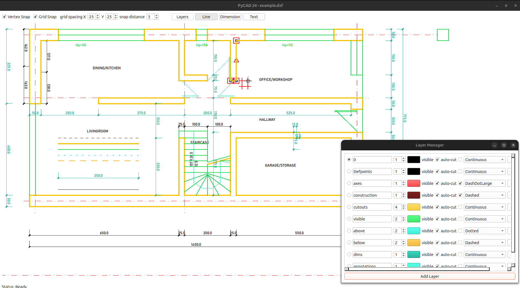This screenshot has height=288, width=520.
Task: Select layer 0 radio button
Action: click(x=349, y=159)
